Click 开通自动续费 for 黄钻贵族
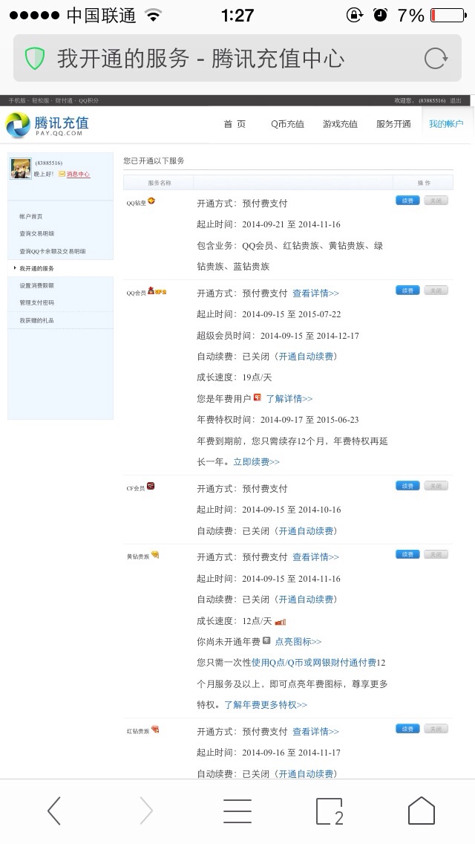475x844 pixels. click(x=306, y=599)
